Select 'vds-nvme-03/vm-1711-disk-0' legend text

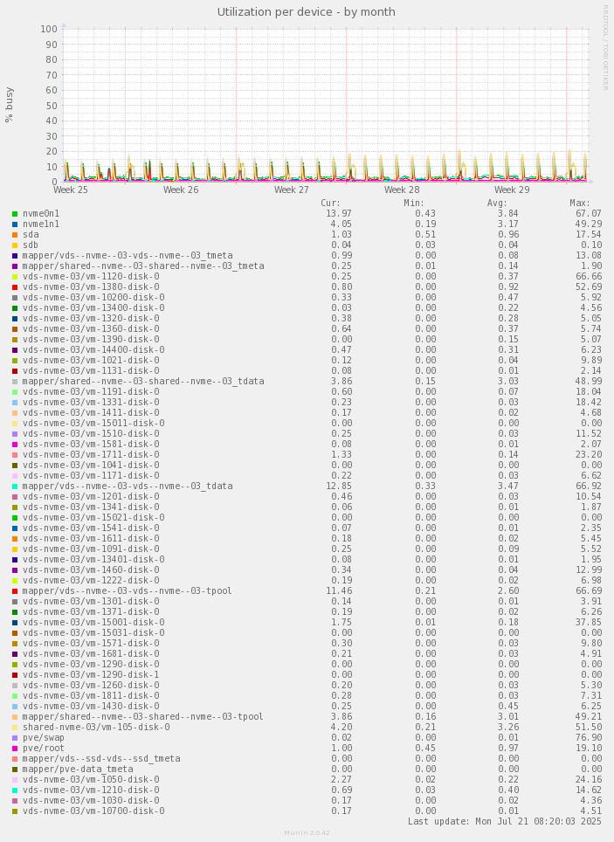pos(91,454)
